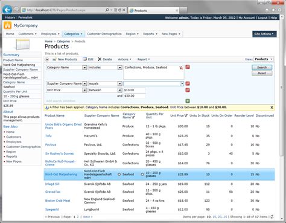Set items per page to 25

pos(225,217)
